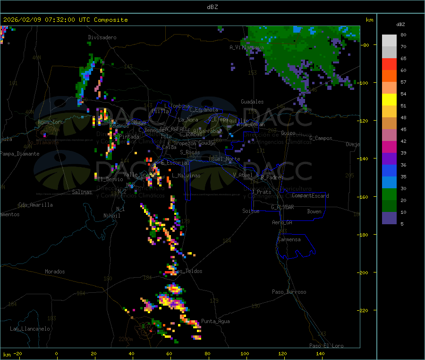Select the V_Atuel label
This screenshot has height=360, width=425.
click(x=243, y=175)
